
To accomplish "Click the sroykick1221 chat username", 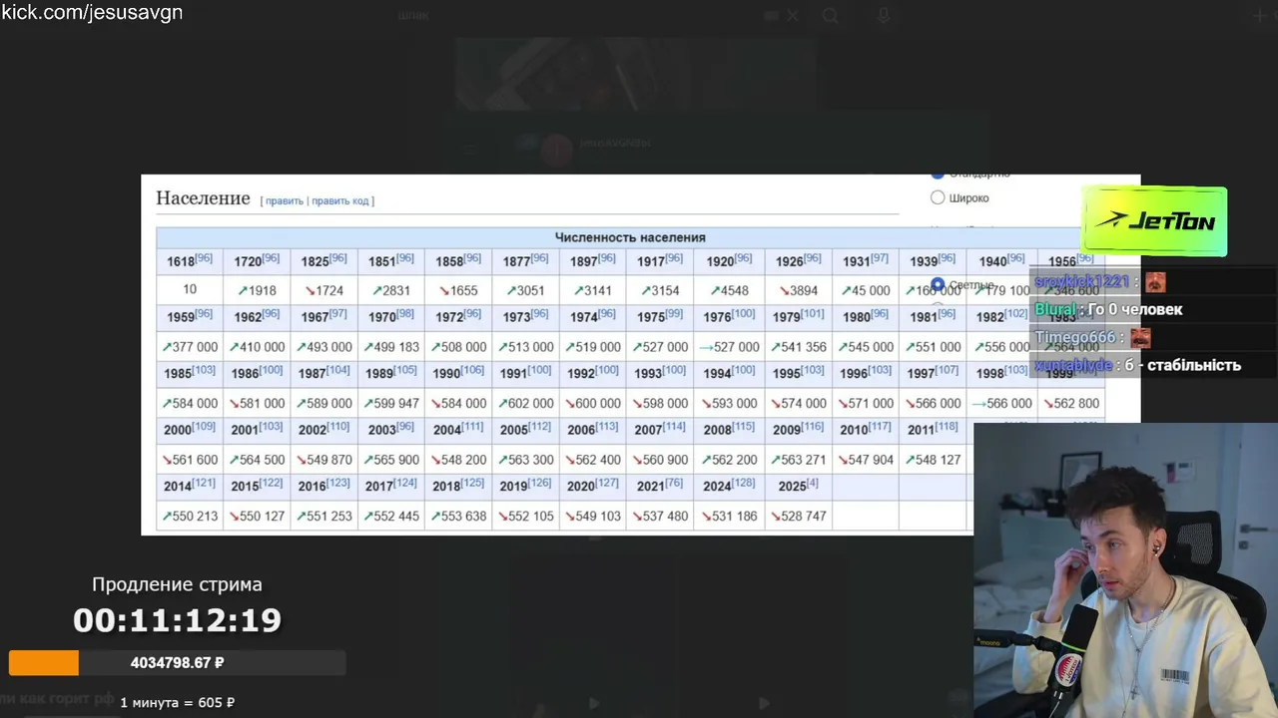I will (x=1081, y=282).
